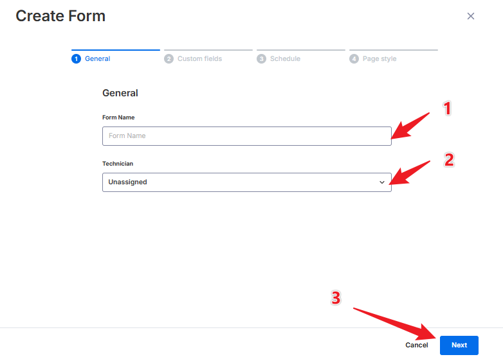The image size is (503, 357).
Task: Go to the Schedule step
Action: coord(285,59)
